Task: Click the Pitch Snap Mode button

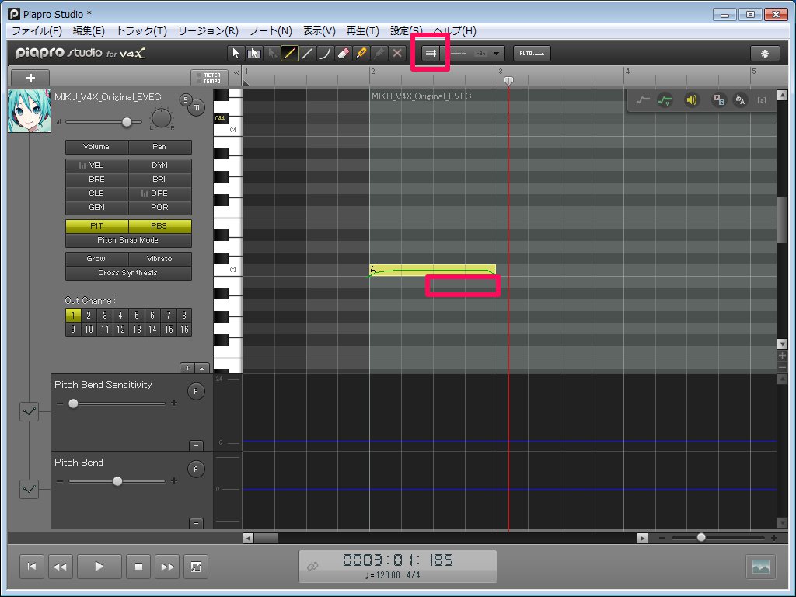Action: point(128,240)
